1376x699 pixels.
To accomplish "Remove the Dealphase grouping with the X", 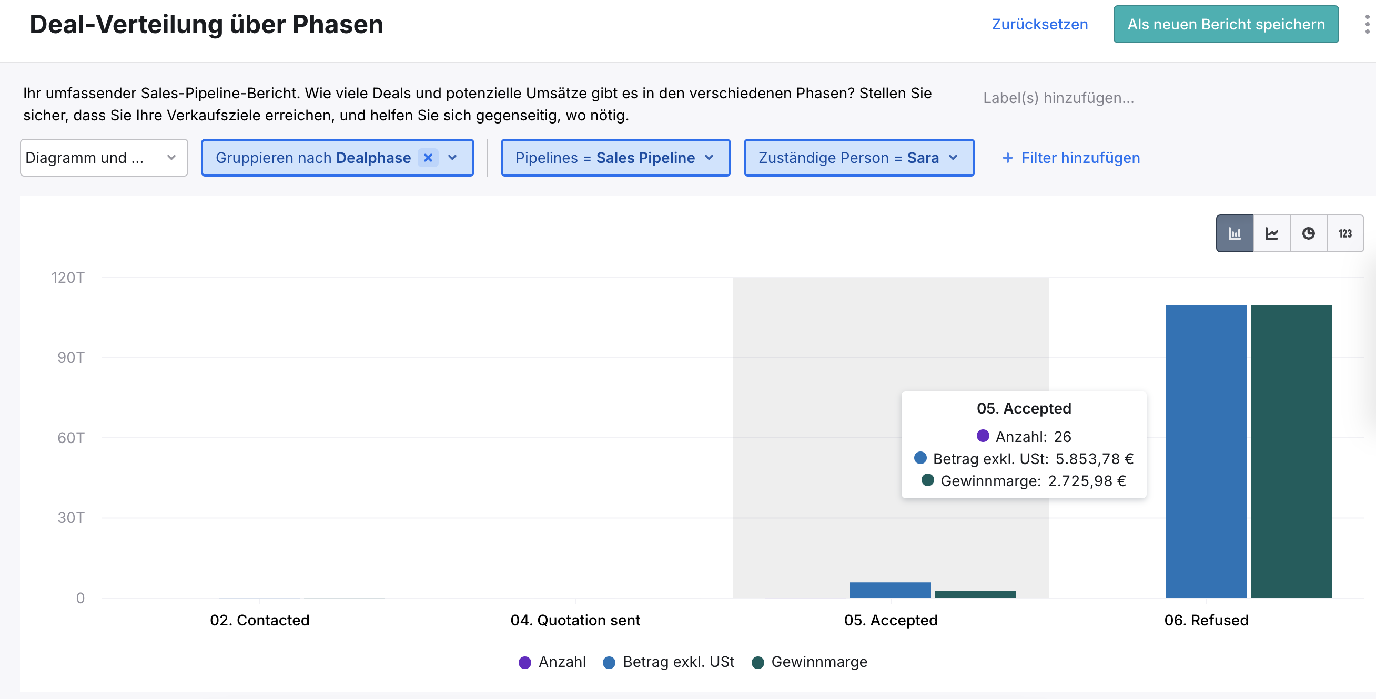I will [428, 158].
